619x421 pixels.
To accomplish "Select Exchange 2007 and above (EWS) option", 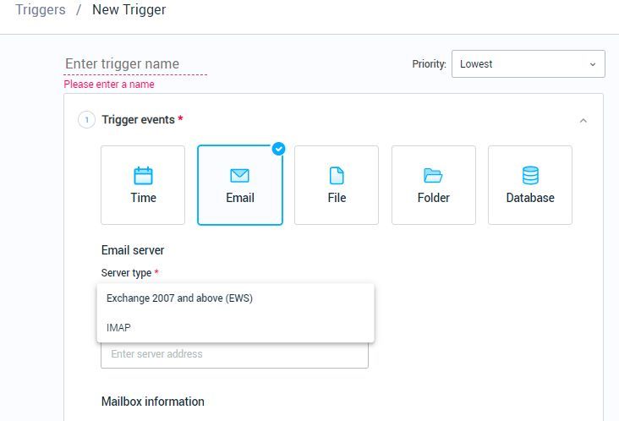I will click(179, 298).
